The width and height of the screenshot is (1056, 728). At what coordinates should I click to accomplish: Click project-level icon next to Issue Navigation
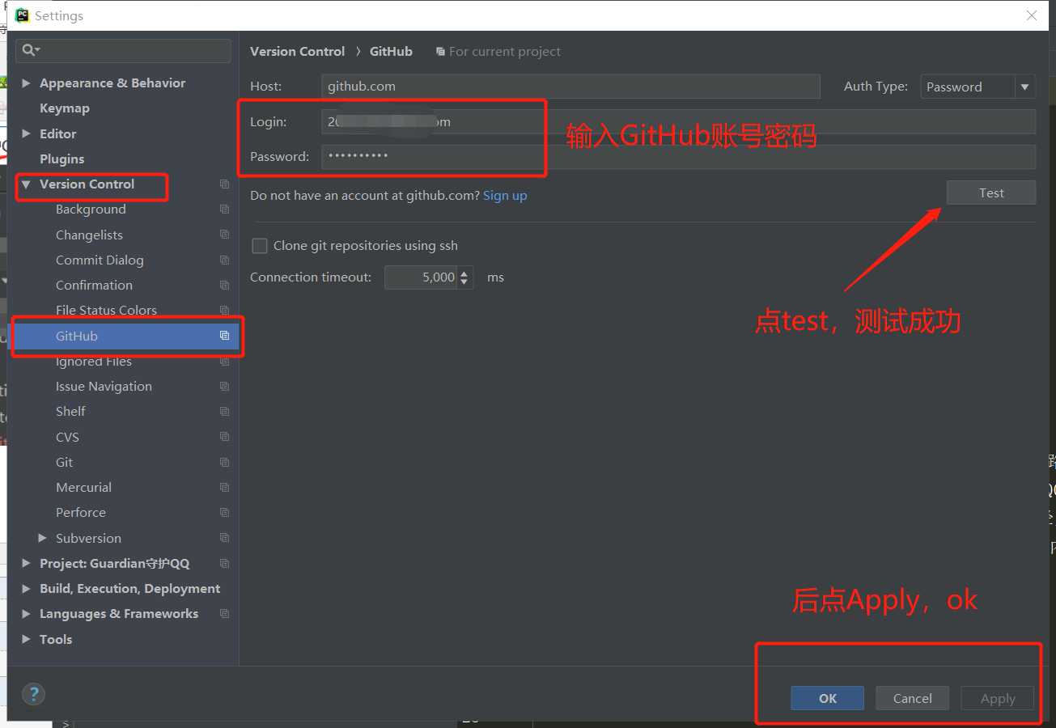tap(224, 387)
